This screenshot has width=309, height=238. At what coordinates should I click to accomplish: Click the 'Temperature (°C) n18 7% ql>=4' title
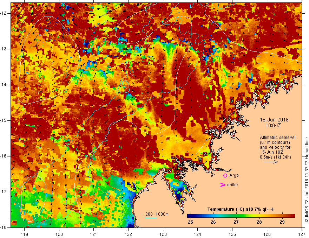[241, 209]
